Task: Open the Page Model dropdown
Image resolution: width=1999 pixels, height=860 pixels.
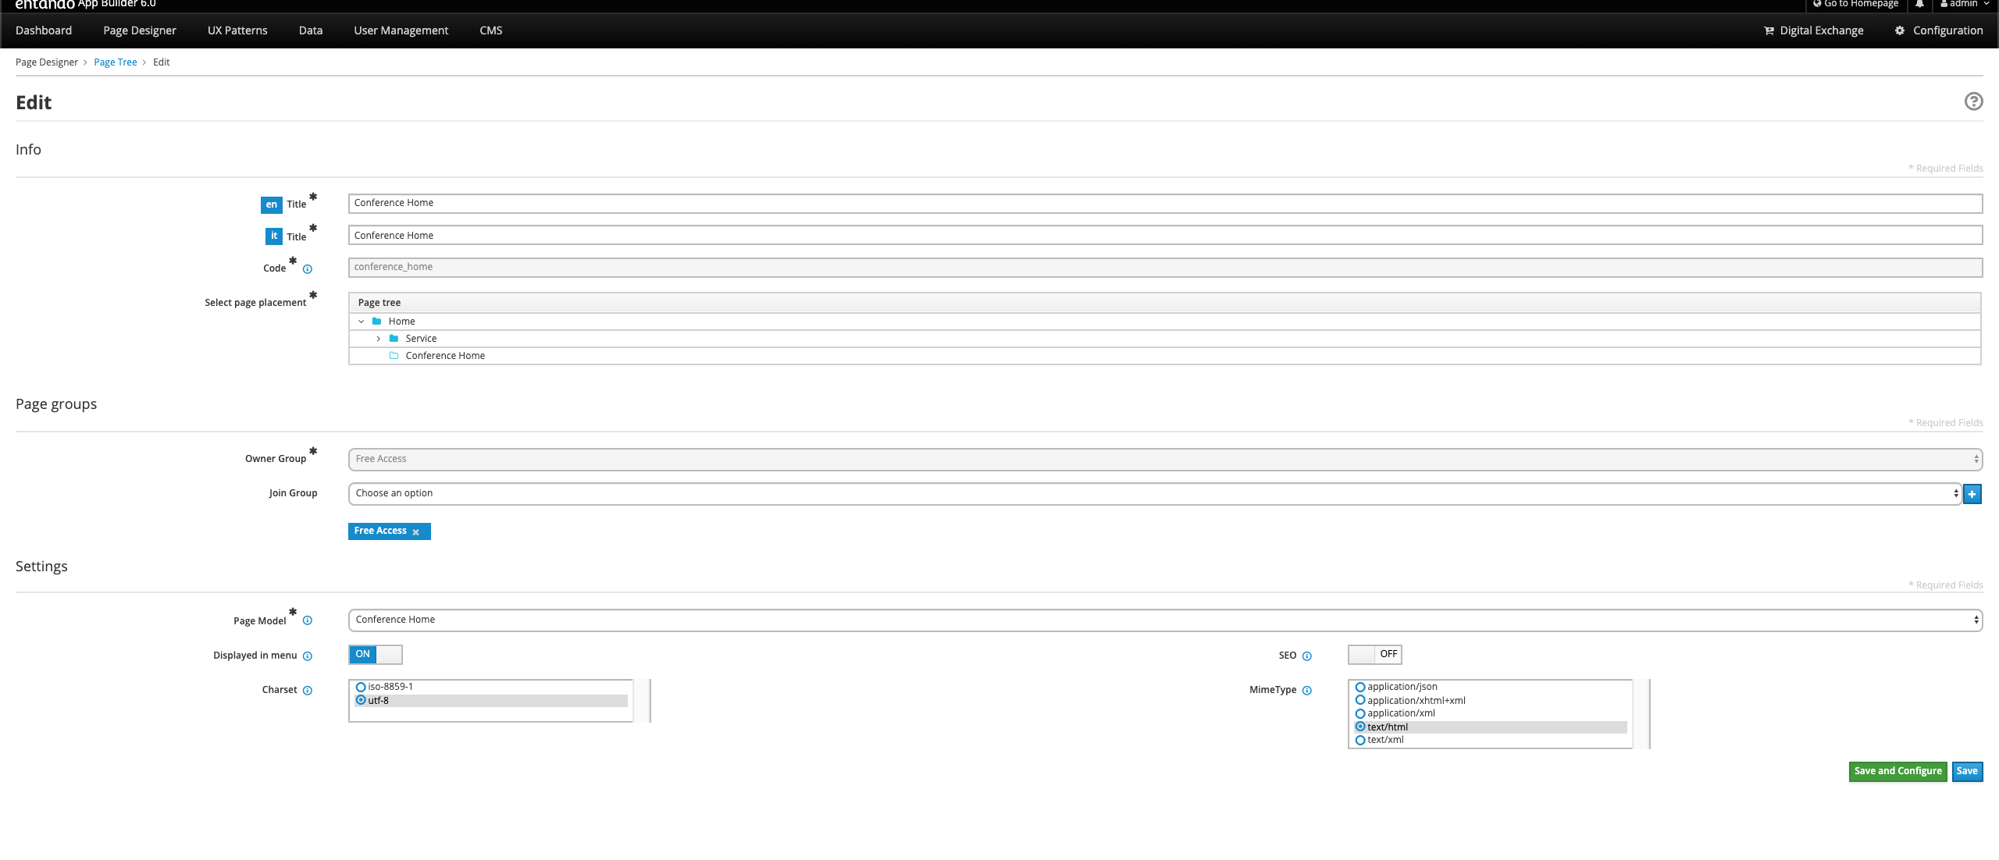Action: click(x=1165, y=620)
